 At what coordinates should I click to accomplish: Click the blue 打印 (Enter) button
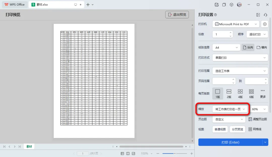click(230, 142)
